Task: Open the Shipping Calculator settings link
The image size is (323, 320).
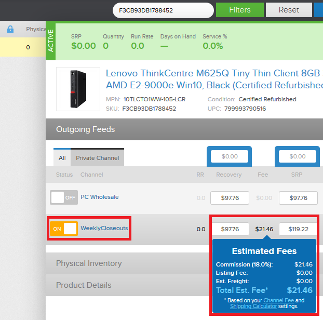Action: point(253,306)
